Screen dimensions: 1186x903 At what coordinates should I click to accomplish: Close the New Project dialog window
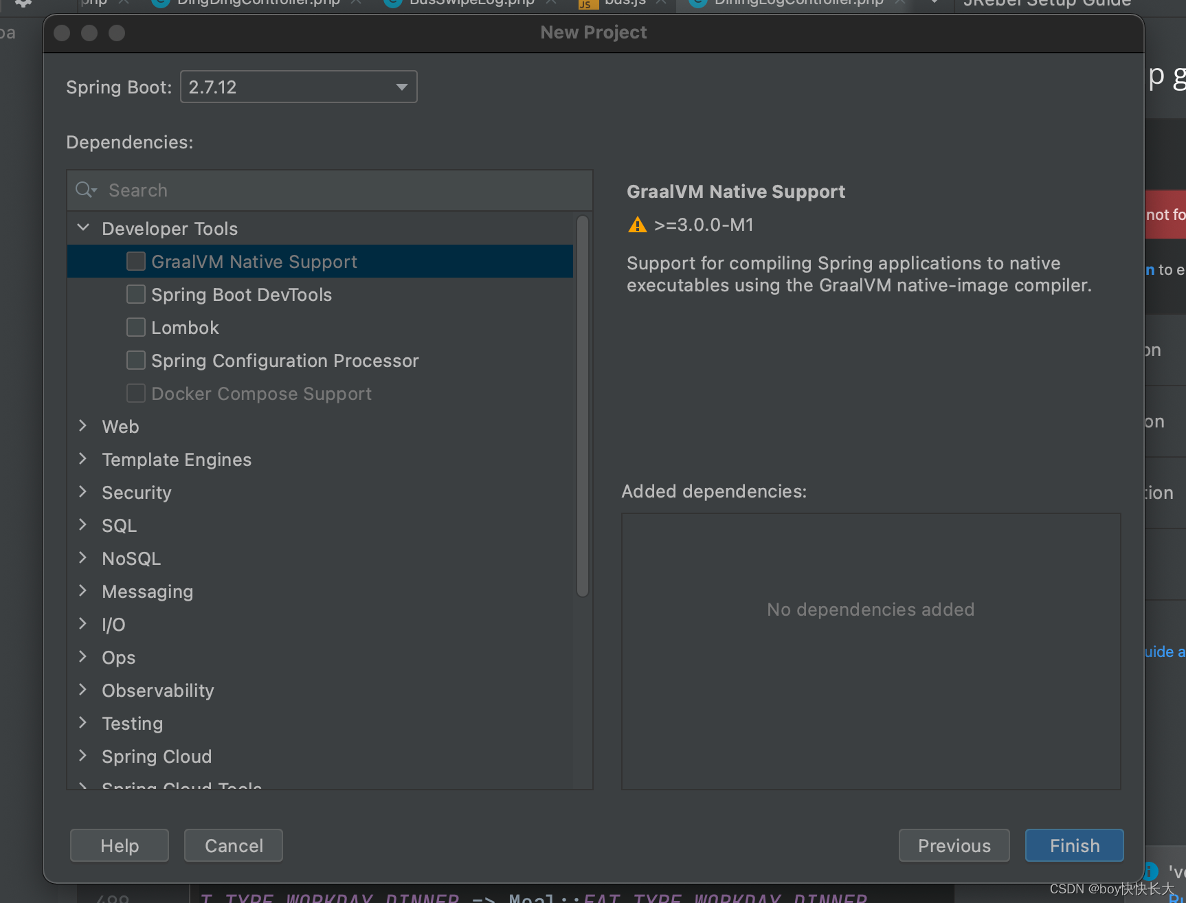pyautogui.click(x=62, y=33)
